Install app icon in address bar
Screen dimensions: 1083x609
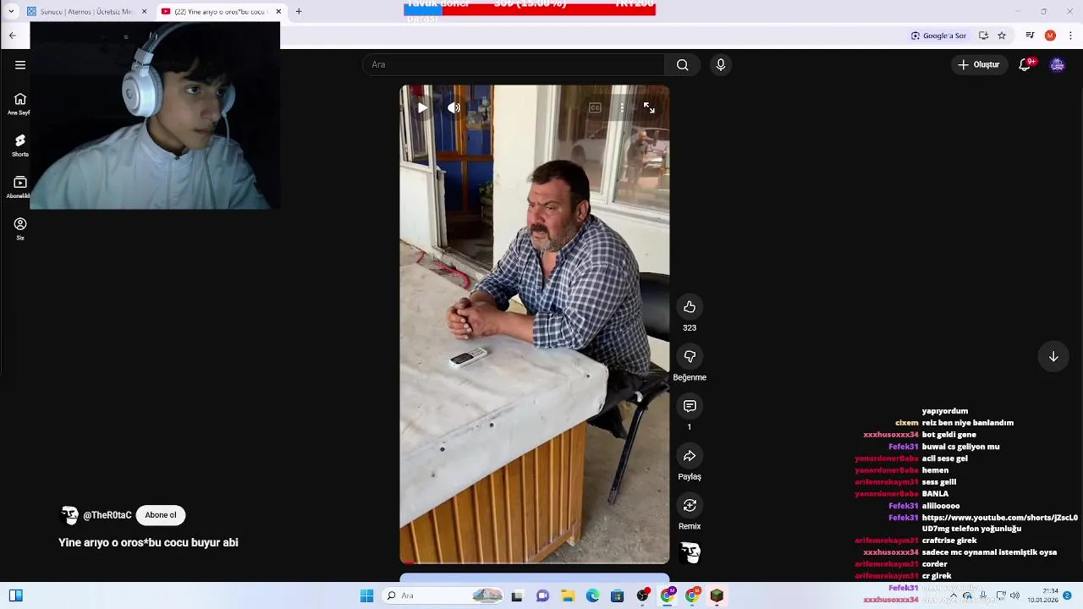coord(983,36)
